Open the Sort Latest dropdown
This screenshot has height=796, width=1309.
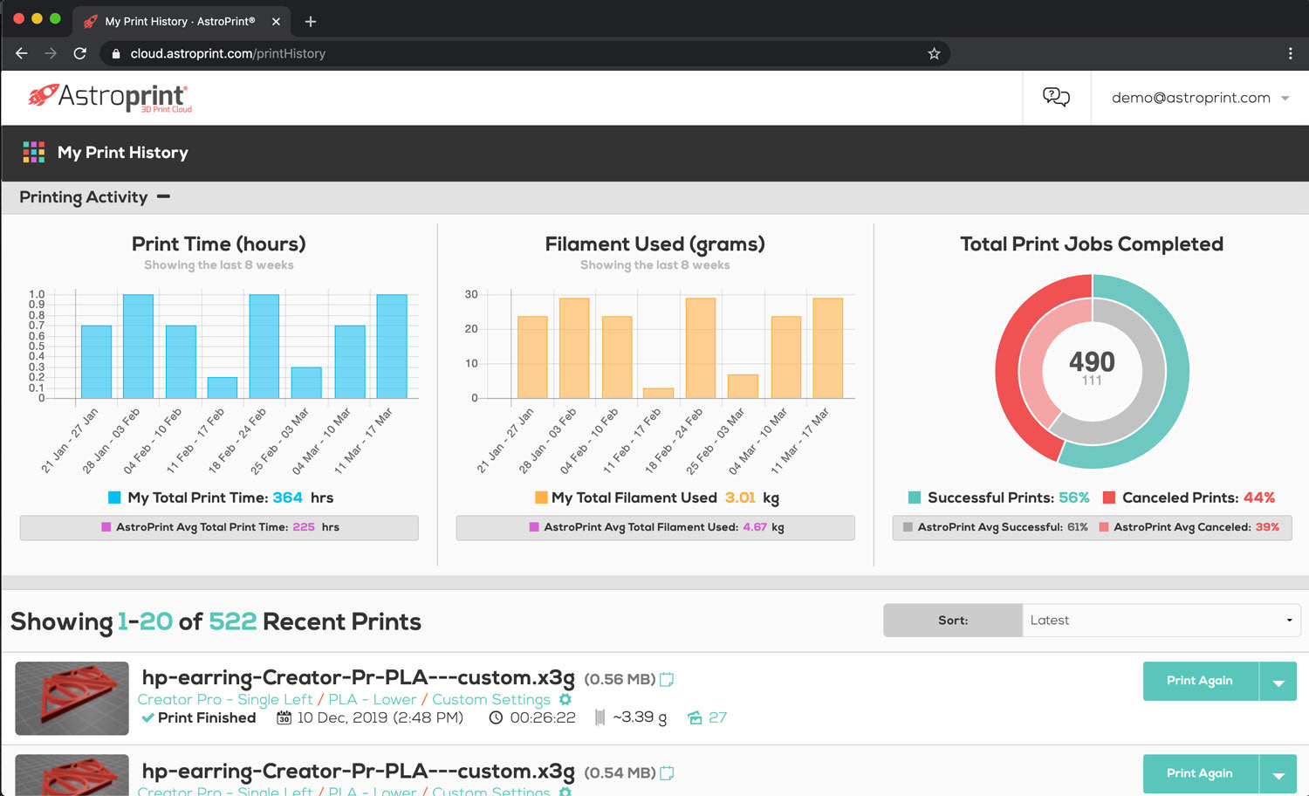pos(1161,620)
